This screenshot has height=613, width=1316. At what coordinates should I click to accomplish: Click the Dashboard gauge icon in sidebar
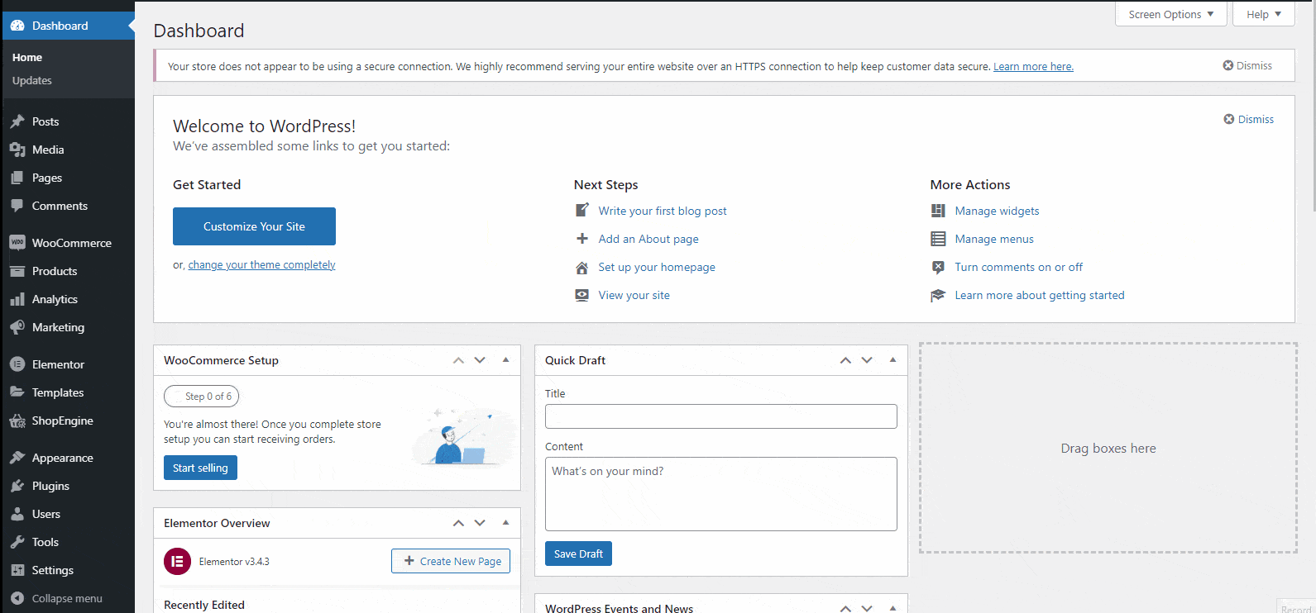click(x=17, y=26)
